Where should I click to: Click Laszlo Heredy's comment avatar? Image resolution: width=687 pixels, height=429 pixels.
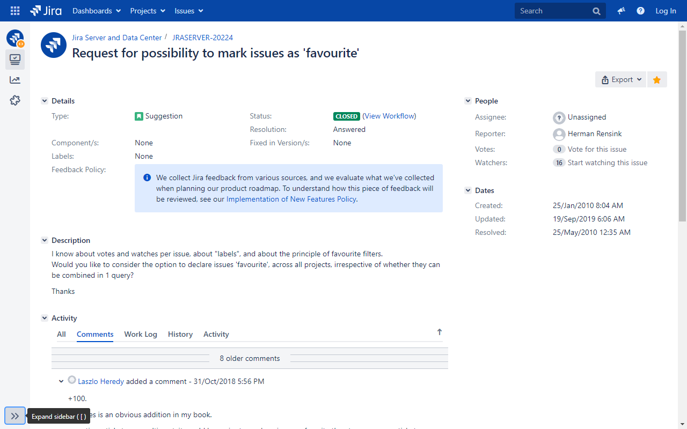pyautogui.click(x=72, y=380)
